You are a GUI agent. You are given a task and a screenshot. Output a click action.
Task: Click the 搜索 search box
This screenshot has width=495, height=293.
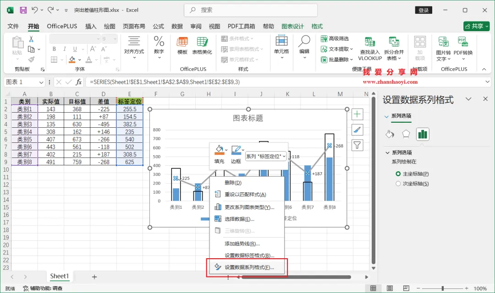(x=251, y=10)
